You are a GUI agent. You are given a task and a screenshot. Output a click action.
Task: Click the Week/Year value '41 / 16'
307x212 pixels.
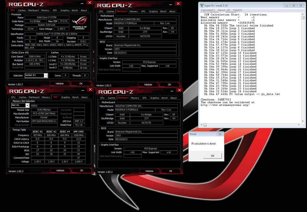click(79, 125)
